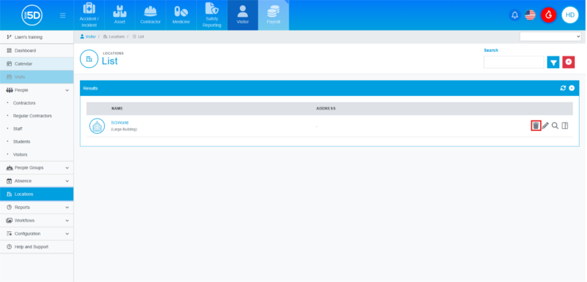Click the magnifier icon on SGWorld row
Viewport: 587px width, 282px height.
pos(555,126)
